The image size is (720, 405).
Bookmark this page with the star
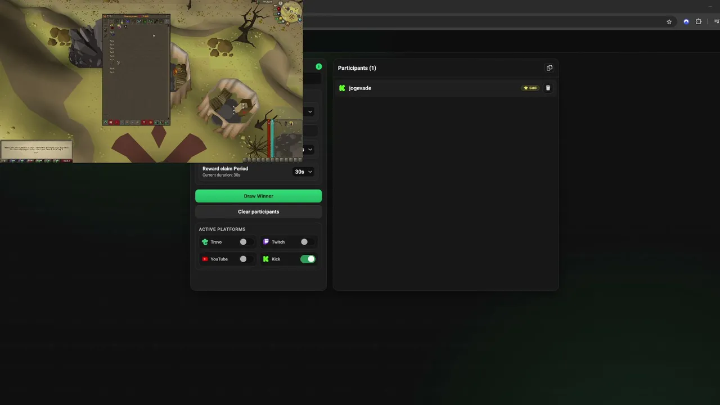pyautogui.click(x=669, y=22)
